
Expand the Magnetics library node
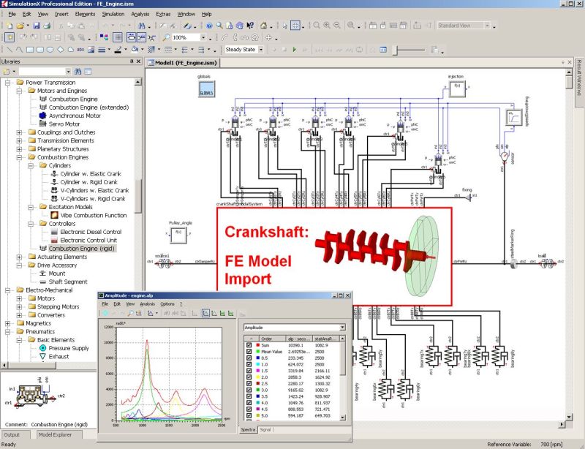pyautogui.click(x=7, y=323)
